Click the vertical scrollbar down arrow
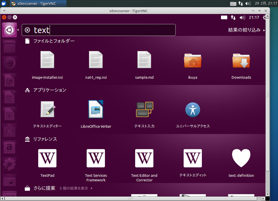The height and width of the screenshot is (201, 278). coord(268,194)
